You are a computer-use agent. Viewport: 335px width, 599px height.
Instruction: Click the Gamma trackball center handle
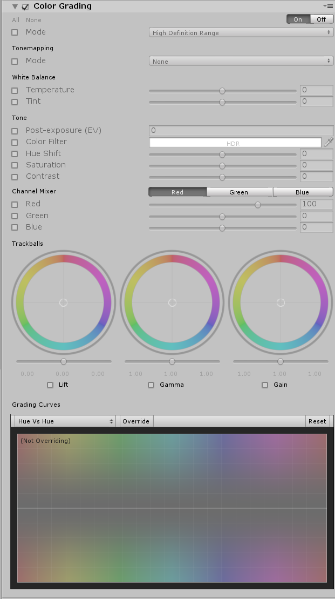point(172,302)
